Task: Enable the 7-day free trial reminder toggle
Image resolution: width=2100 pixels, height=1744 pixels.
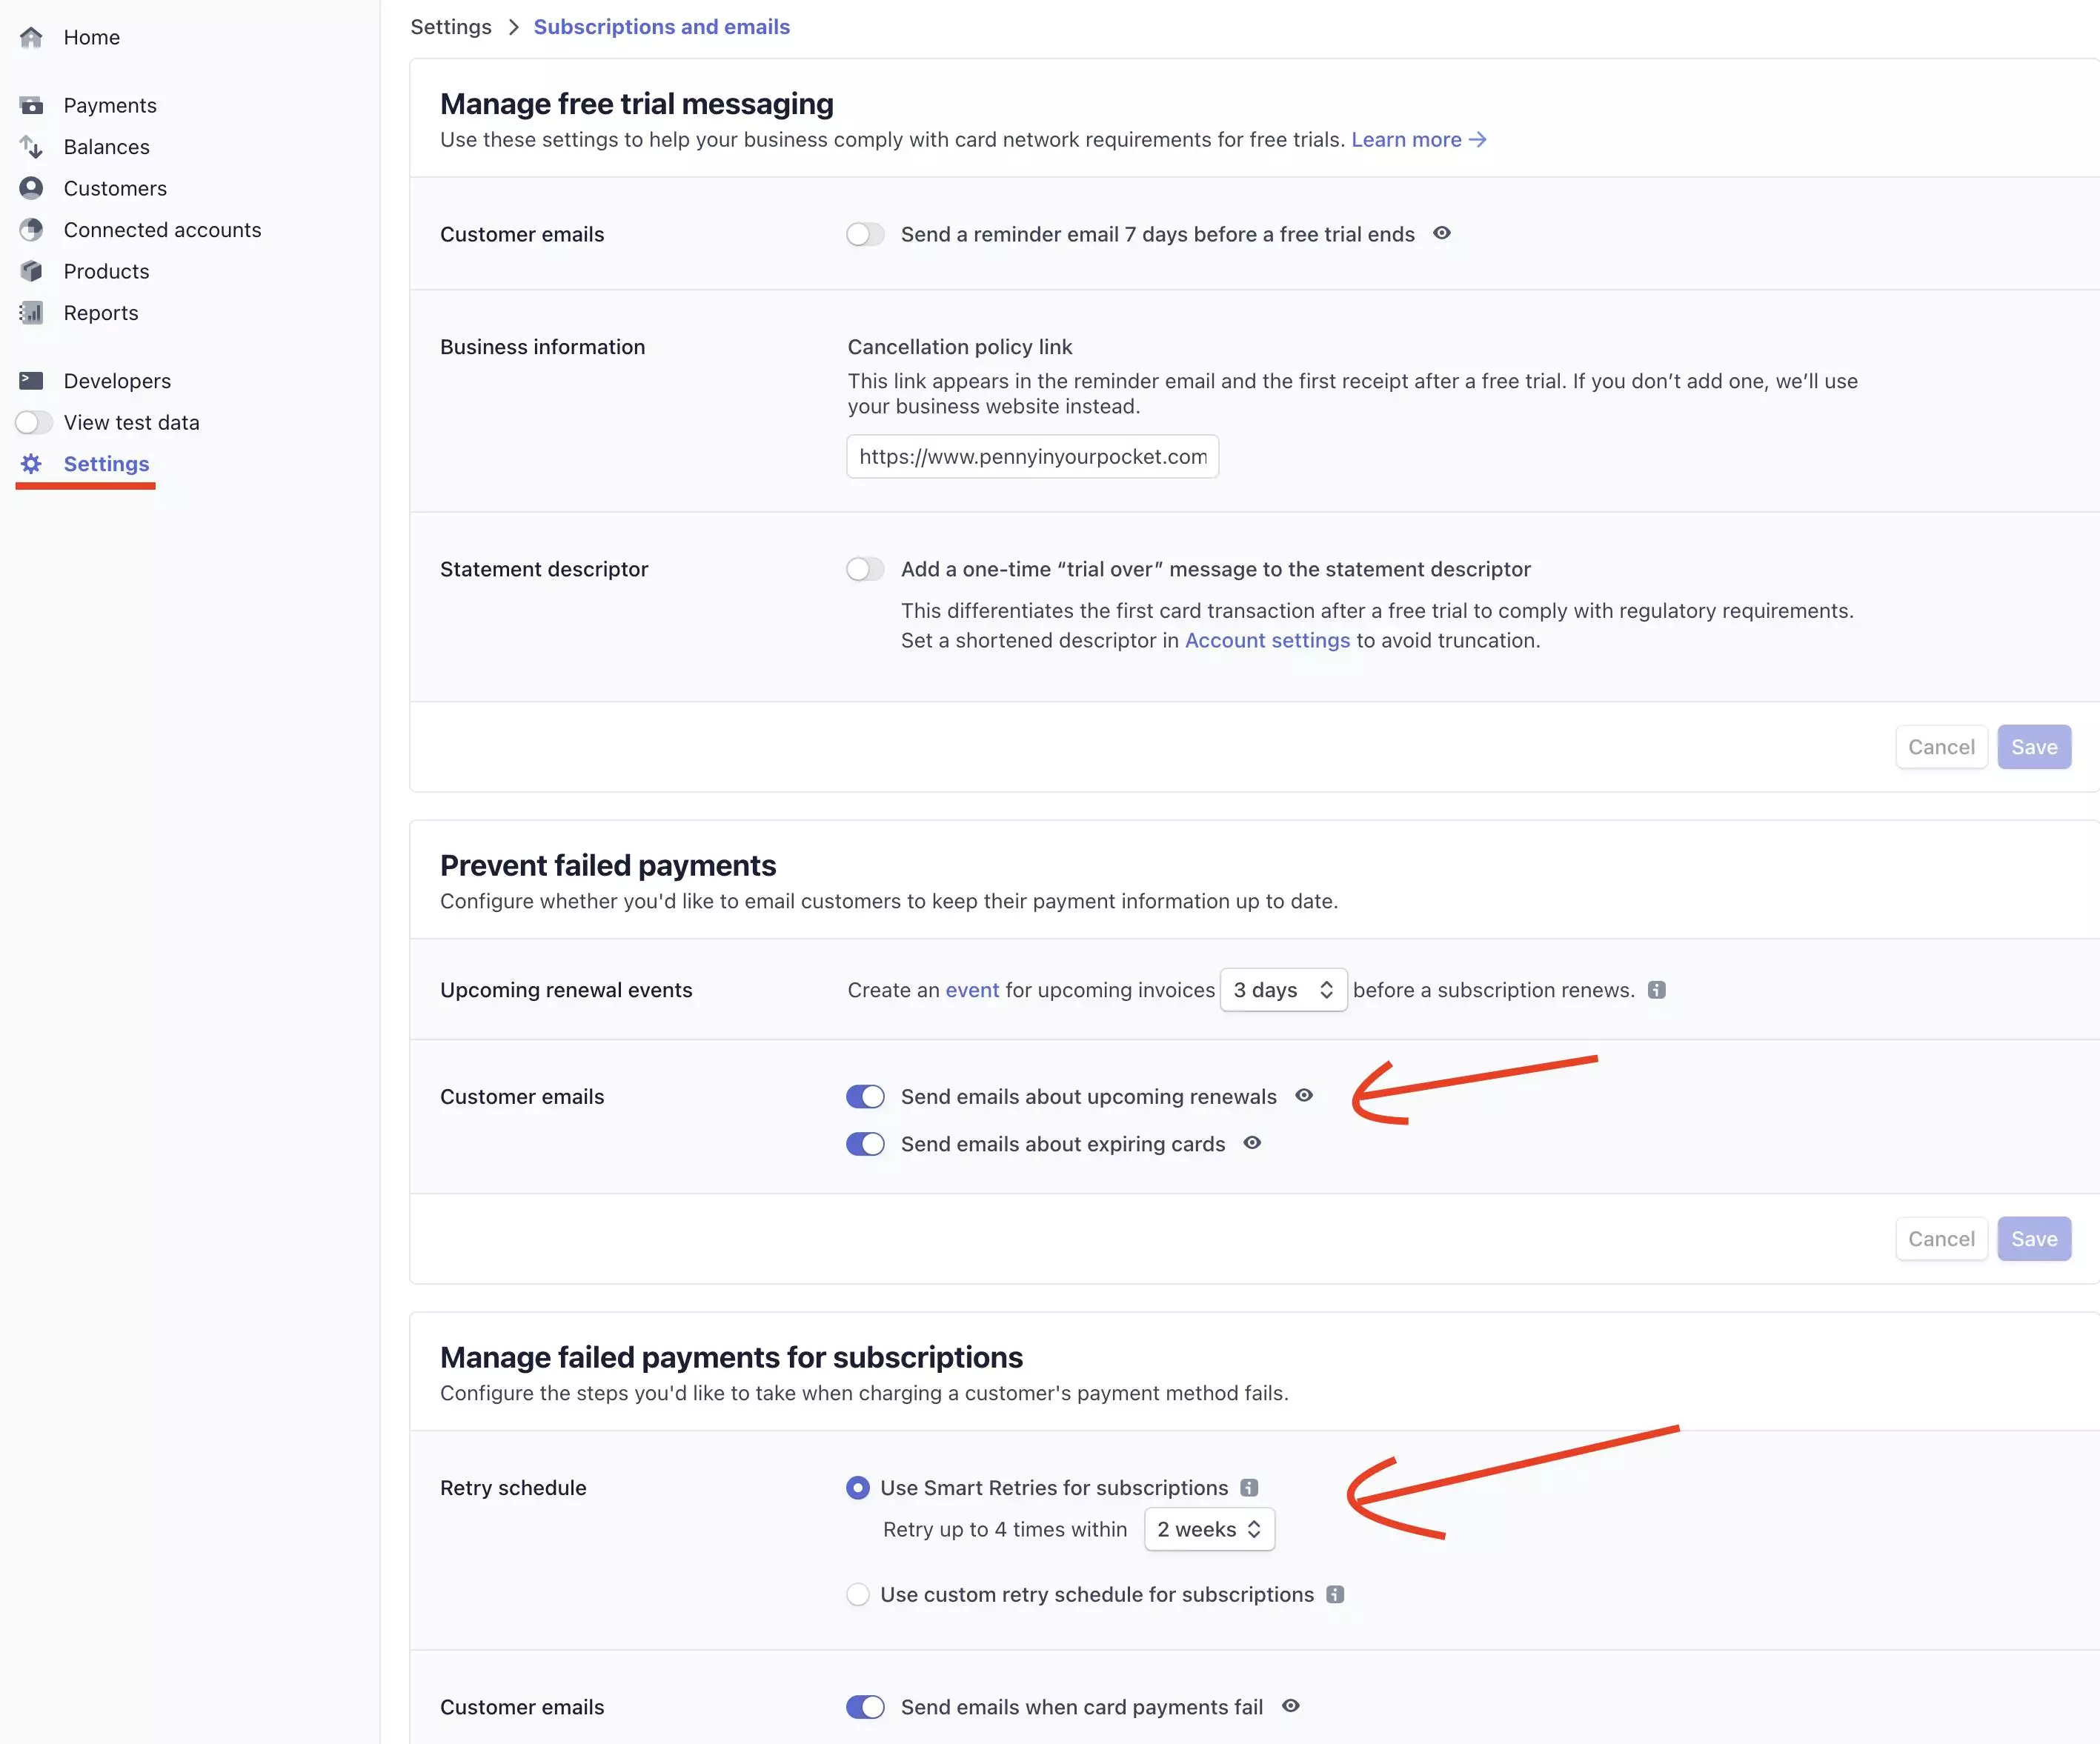Action: click(x=865, y=234)
